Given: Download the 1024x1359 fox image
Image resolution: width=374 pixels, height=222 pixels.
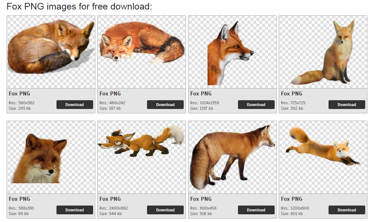Looking at the screenshot, I should click(x=256, y=105).
